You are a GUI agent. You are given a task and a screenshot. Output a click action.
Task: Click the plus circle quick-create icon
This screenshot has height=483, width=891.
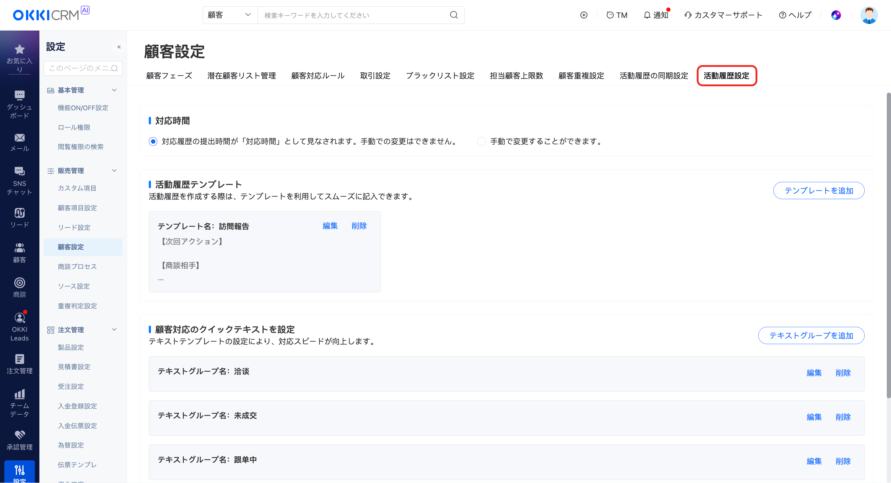tap(583, 15)
